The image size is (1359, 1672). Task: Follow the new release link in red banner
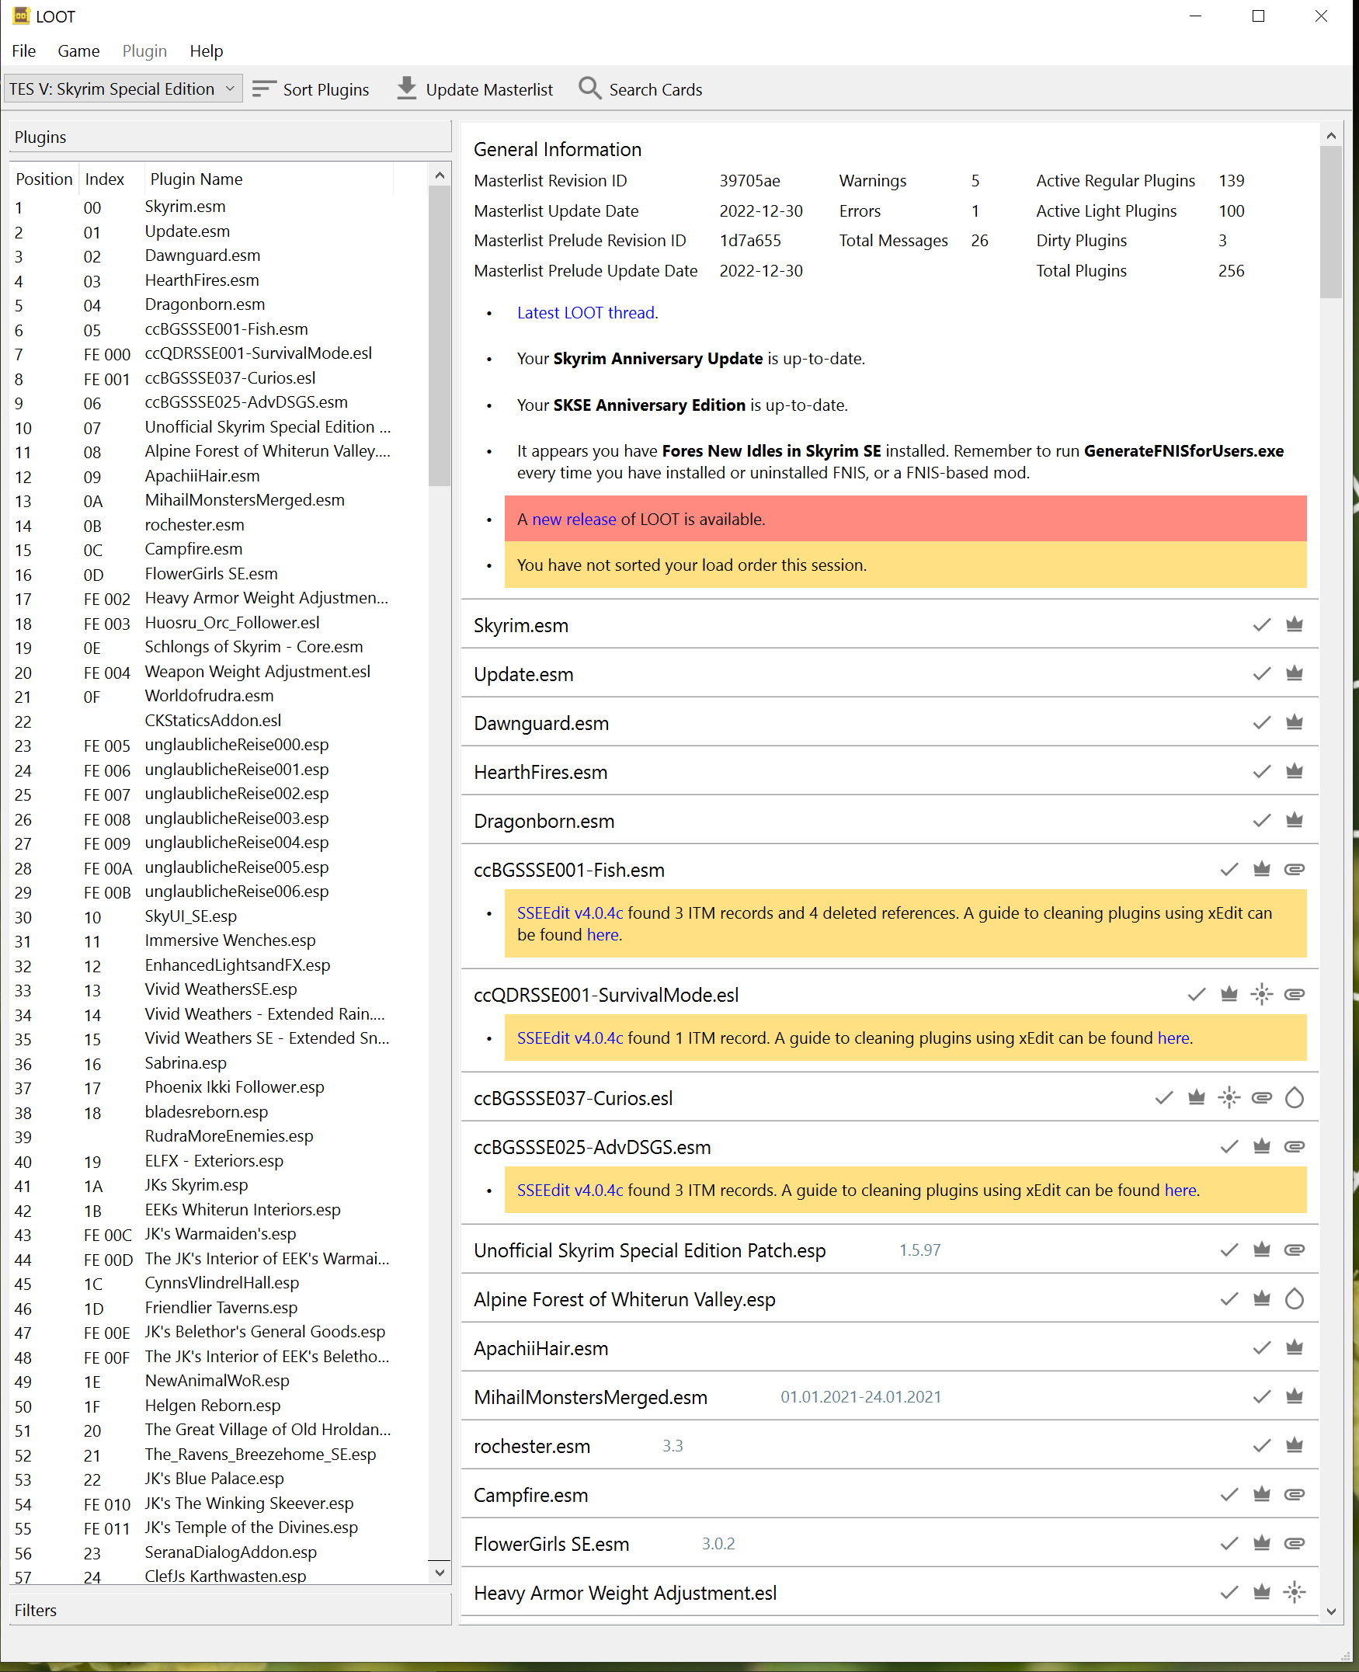[574, 519]
